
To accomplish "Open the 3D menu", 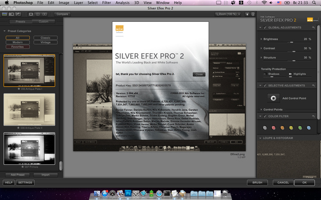I will 136,3.
